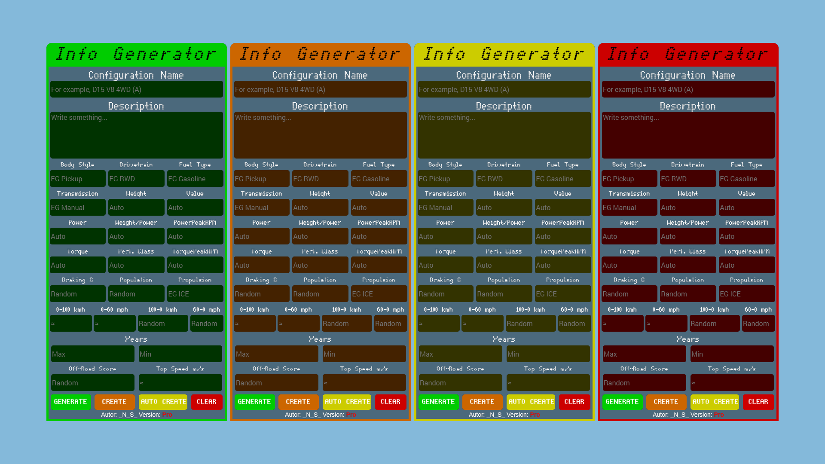
Task: Select Population field in orange panel
Action: [320, 294]
